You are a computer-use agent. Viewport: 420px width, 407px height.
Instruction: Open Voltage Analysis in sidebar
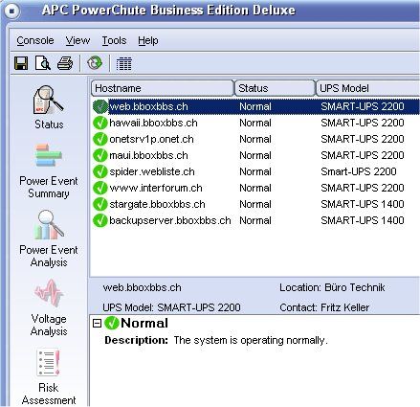(x=49, y=307)
